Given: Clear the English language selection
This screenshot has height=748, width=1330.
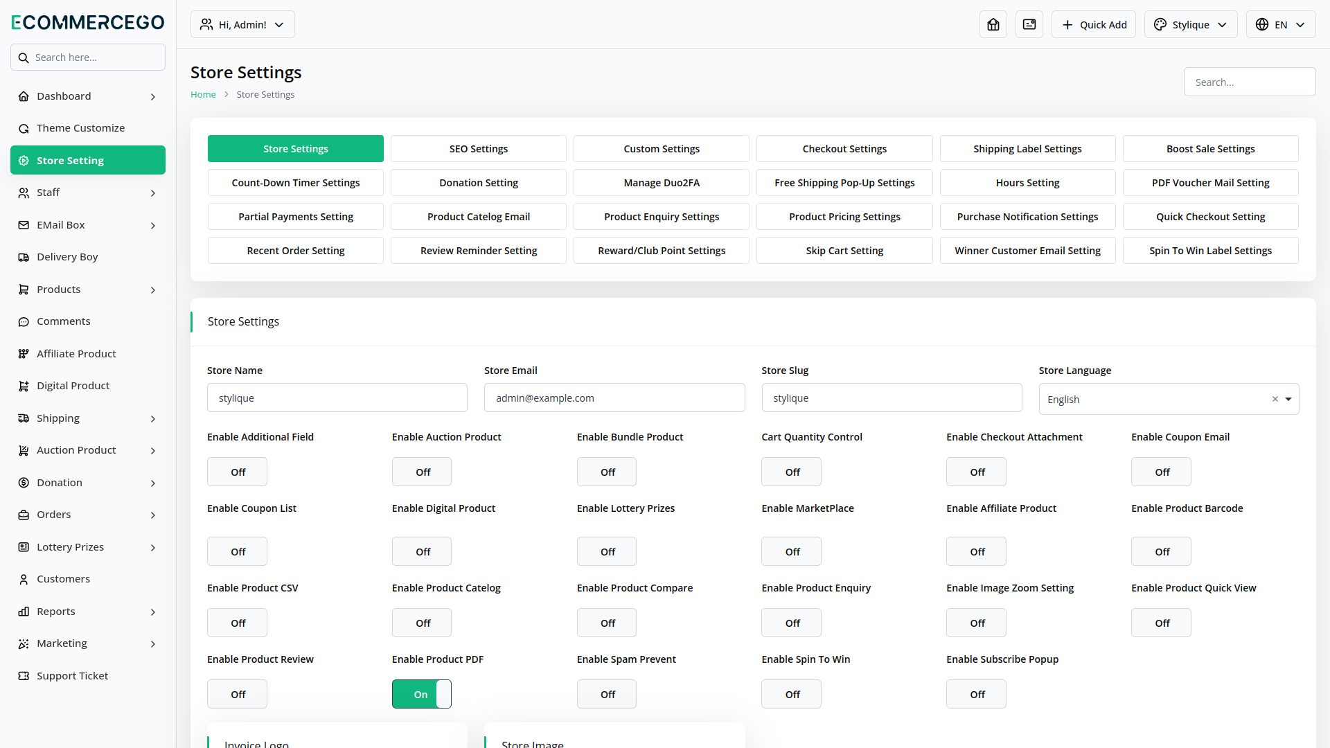Looking at the screenshot, I should [x=1275, y=399].
